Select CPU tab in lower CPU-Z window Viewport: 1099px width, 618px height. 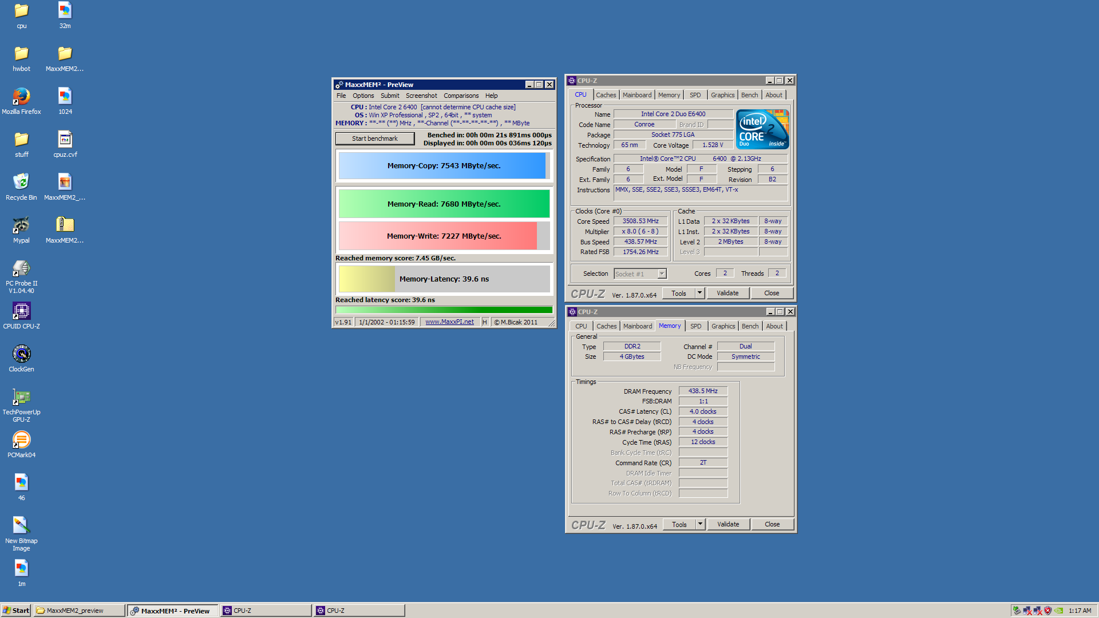[x=581, y=326]
